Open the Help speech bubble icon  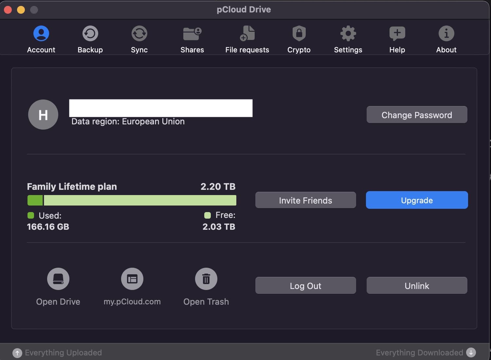click(397, 33)
